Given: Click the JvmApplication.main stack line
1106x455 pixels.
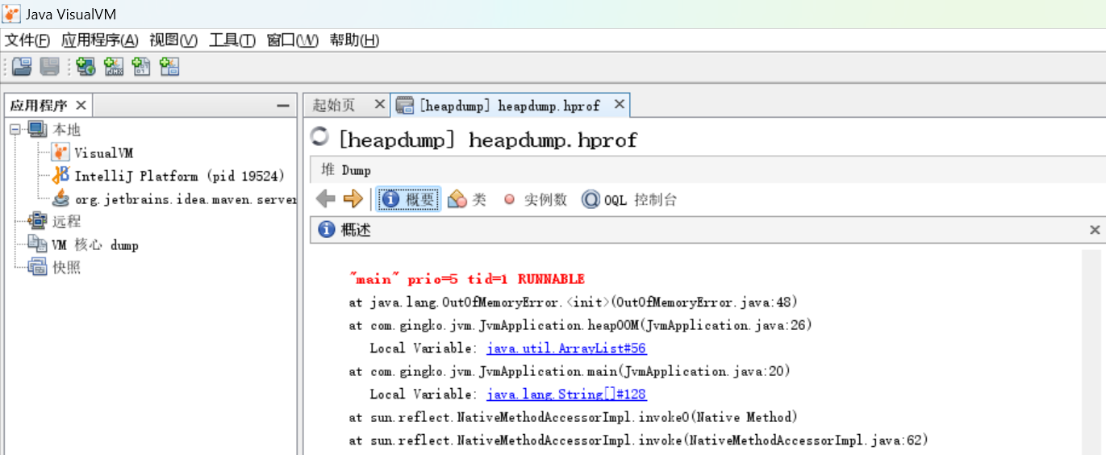Looking at the screenshot, I should 570,371.
